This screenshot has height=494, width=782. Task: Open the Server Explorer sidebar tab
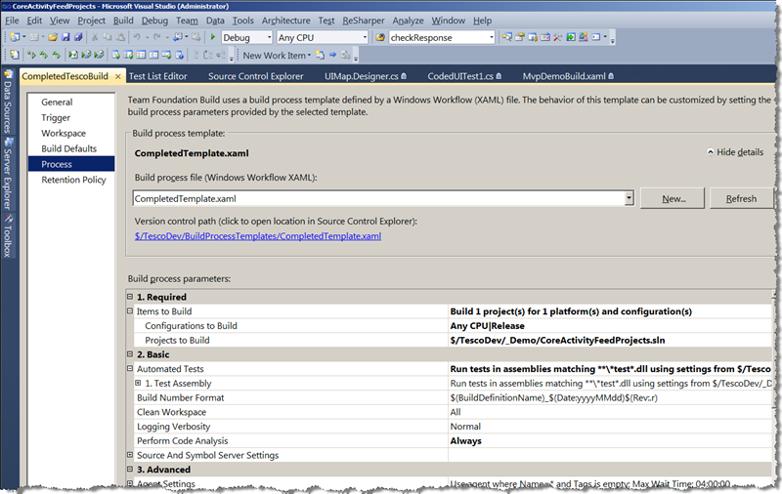pyautogui.click(x=8, y=174)
